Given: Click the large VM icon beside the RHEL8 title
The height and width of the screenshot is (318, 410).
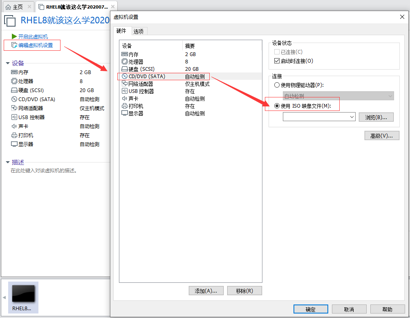Looking at the screenshot, I should tap(10, 21).
